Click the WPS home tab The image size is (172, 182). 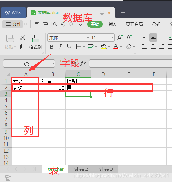[x=13, y=12]
